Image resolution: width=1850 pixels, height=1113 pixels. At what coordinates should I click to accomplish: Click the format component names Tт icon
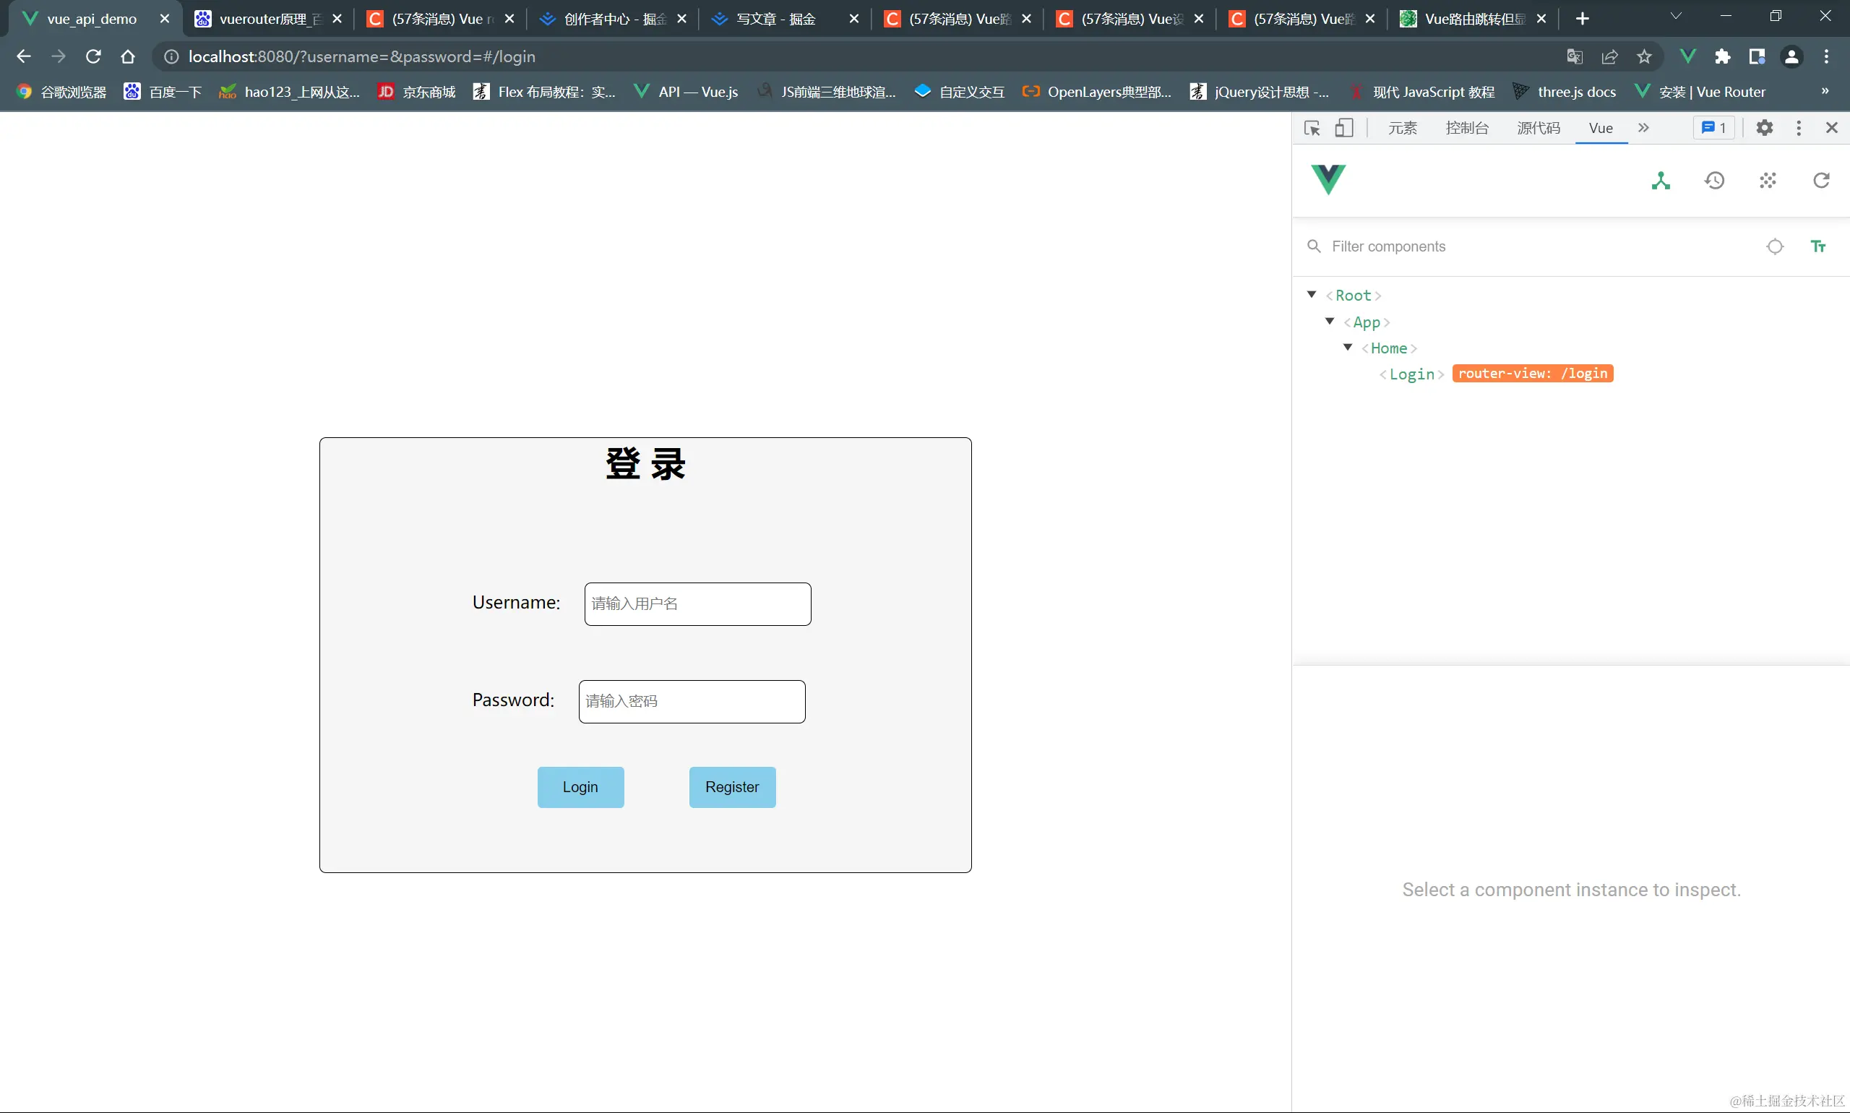pyautogui.click(x=1817, y=246)
